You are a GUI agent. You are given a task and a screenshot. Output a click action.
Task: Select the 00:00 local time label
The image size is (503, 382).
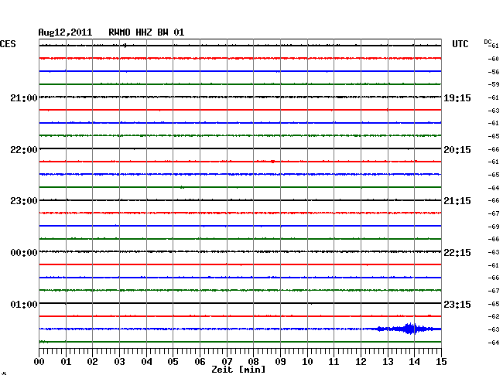24,253
